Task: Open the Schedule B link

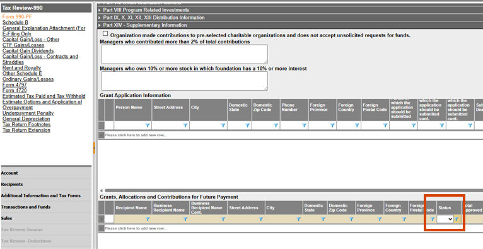Action: [15, 23]
